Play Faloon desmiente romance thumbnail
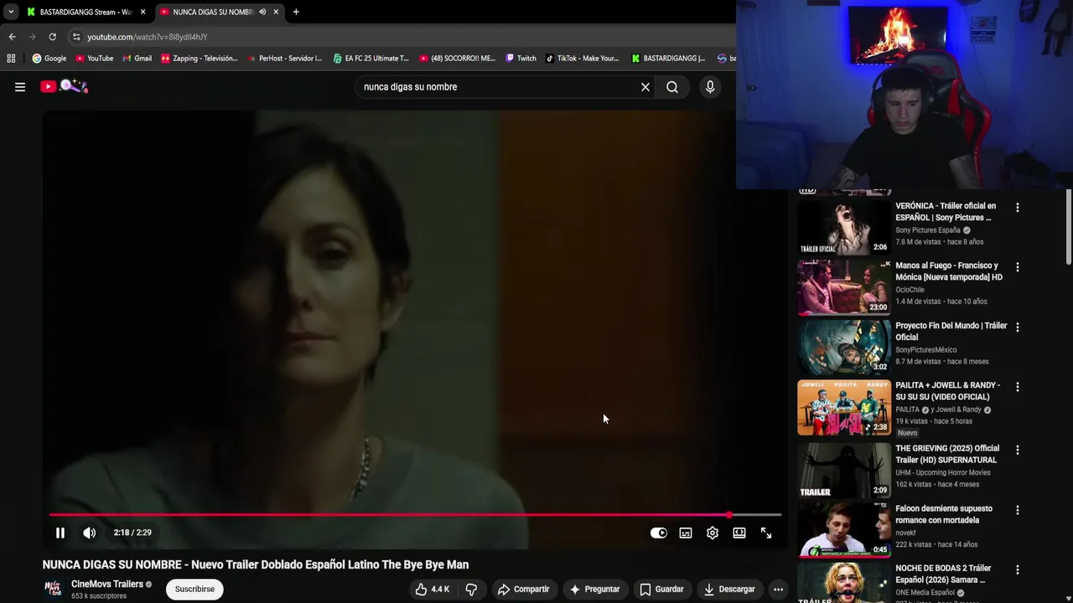Screen dimensions: 1073x603 (843, 531)
